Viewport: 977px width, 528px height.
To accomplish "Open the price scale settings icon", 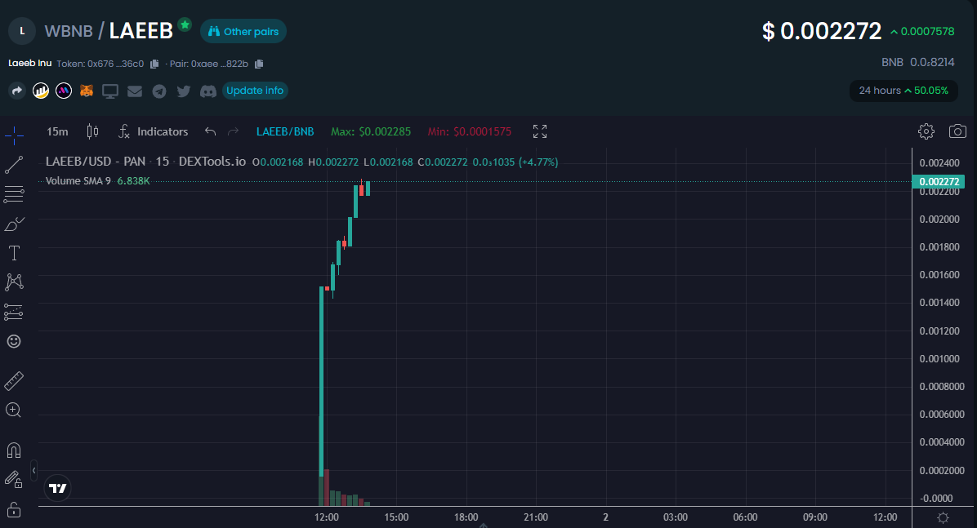I will pos(943,517).
